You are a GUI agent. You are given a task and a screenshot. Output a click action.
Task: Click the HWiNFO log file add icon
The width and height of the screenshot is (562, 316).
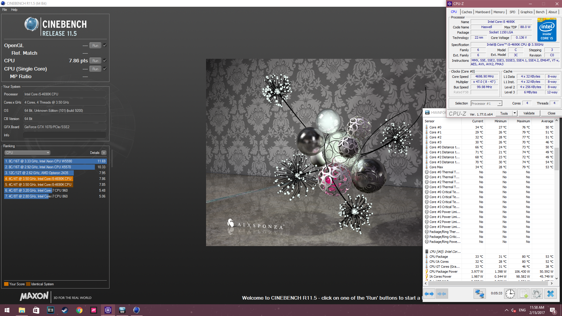pyautogui.click(x=523, y=293)
